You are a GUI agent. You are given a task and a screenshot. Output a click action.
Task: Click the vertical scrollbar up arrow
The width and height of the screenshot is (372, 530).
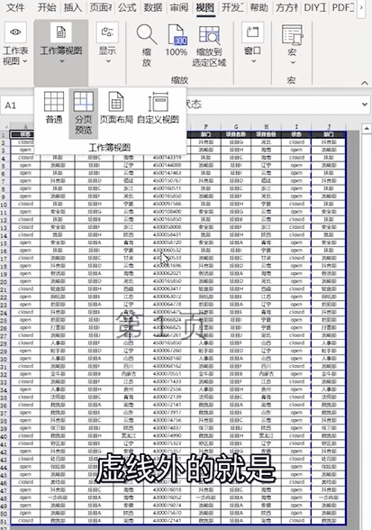pyautogui.click(x=367, y=129)
